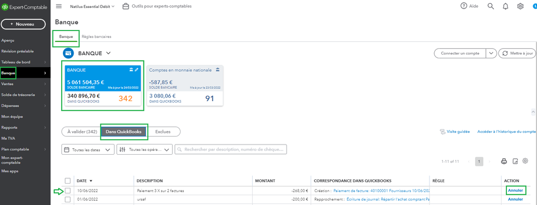
Task: Open the table settings gear
Action: point(525,161)
